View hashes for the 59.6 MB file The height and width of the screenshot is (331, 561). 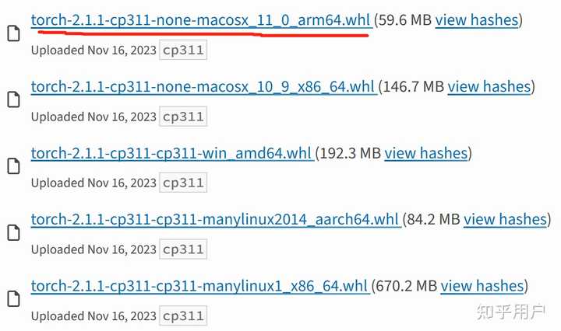point(477,20)
